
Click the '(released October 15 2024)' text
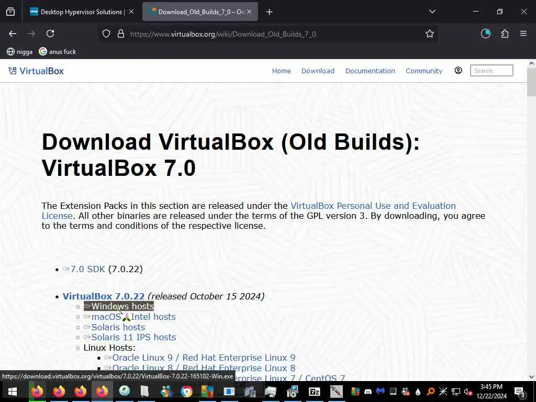[206, 296]
